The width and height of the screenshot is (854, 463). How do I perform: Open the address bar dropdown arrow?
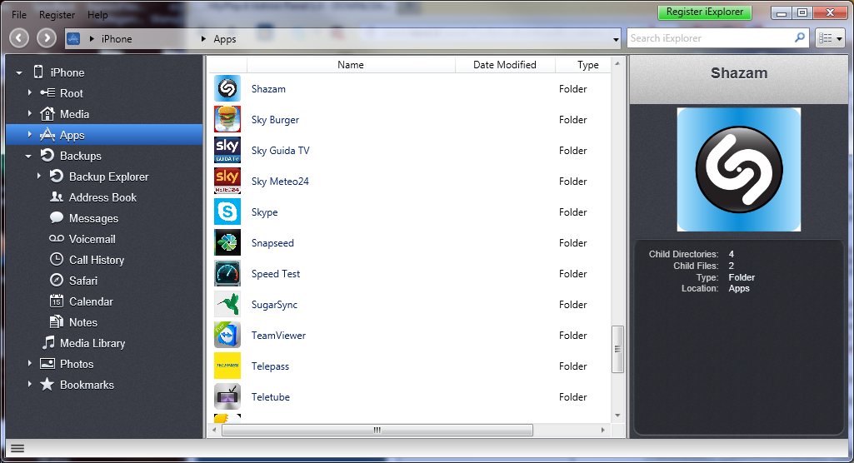coord(616,39)
